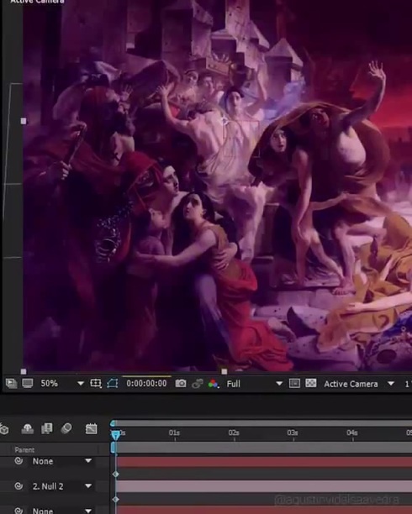Enable frame blending switch in timeline
The image size is (412, 514).
(46, 428)
